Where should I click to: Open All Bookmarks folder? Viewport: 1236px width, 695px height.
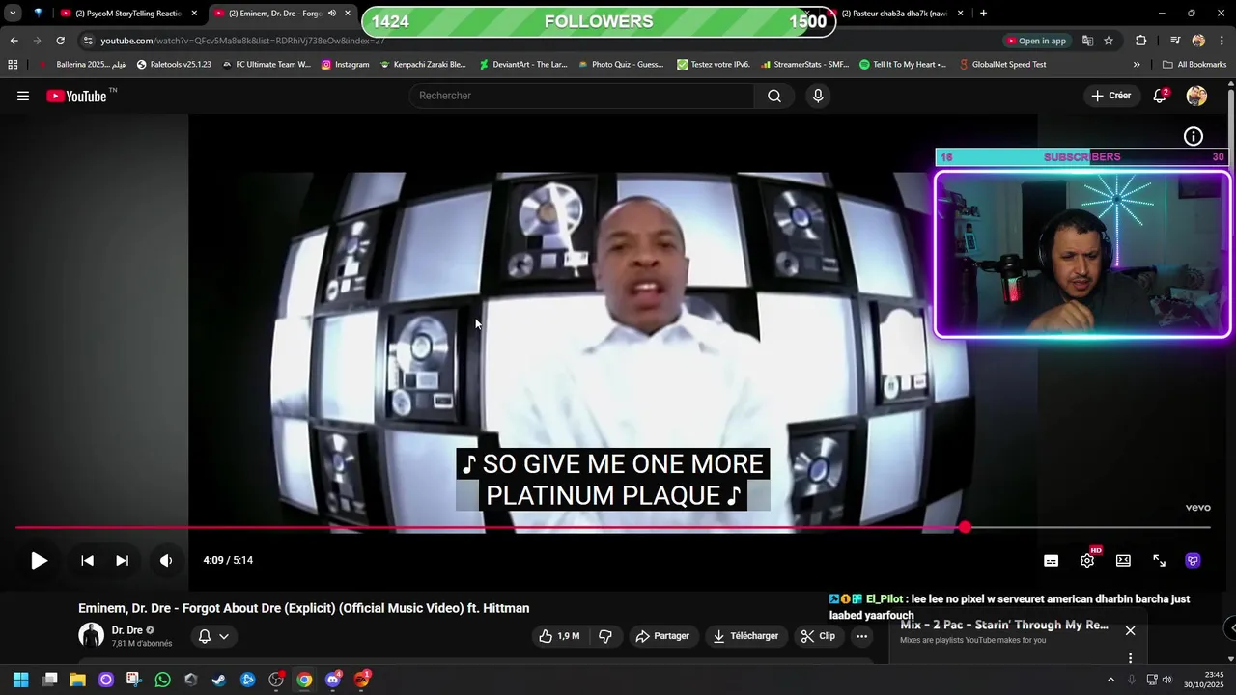1194,65
